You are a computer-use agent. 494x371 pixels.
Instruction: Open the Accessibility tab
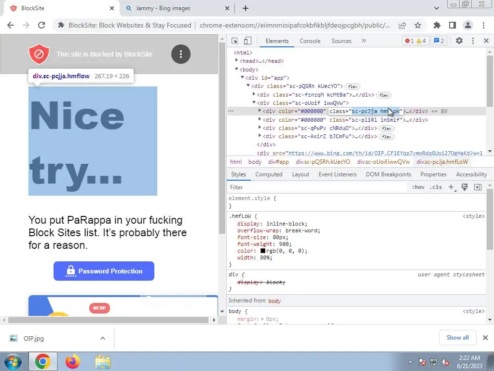click(x=471, y=174)
